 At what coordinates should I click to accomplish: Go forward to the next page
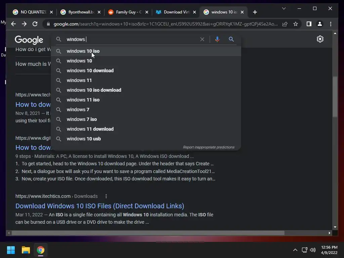[x=24, y=24]
